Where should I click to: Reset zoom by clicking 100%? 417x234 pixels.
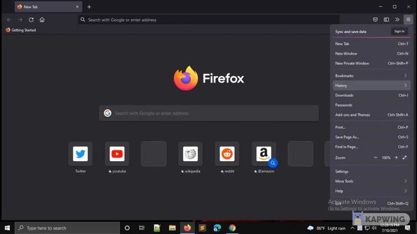point(386,157)
